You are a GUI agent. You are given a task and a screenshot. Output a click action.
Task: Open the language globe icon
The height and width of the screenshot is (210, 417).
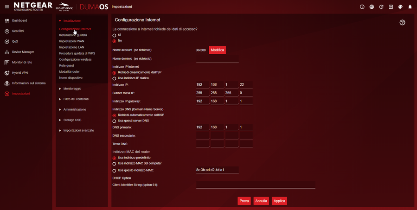tap(372, 7)
